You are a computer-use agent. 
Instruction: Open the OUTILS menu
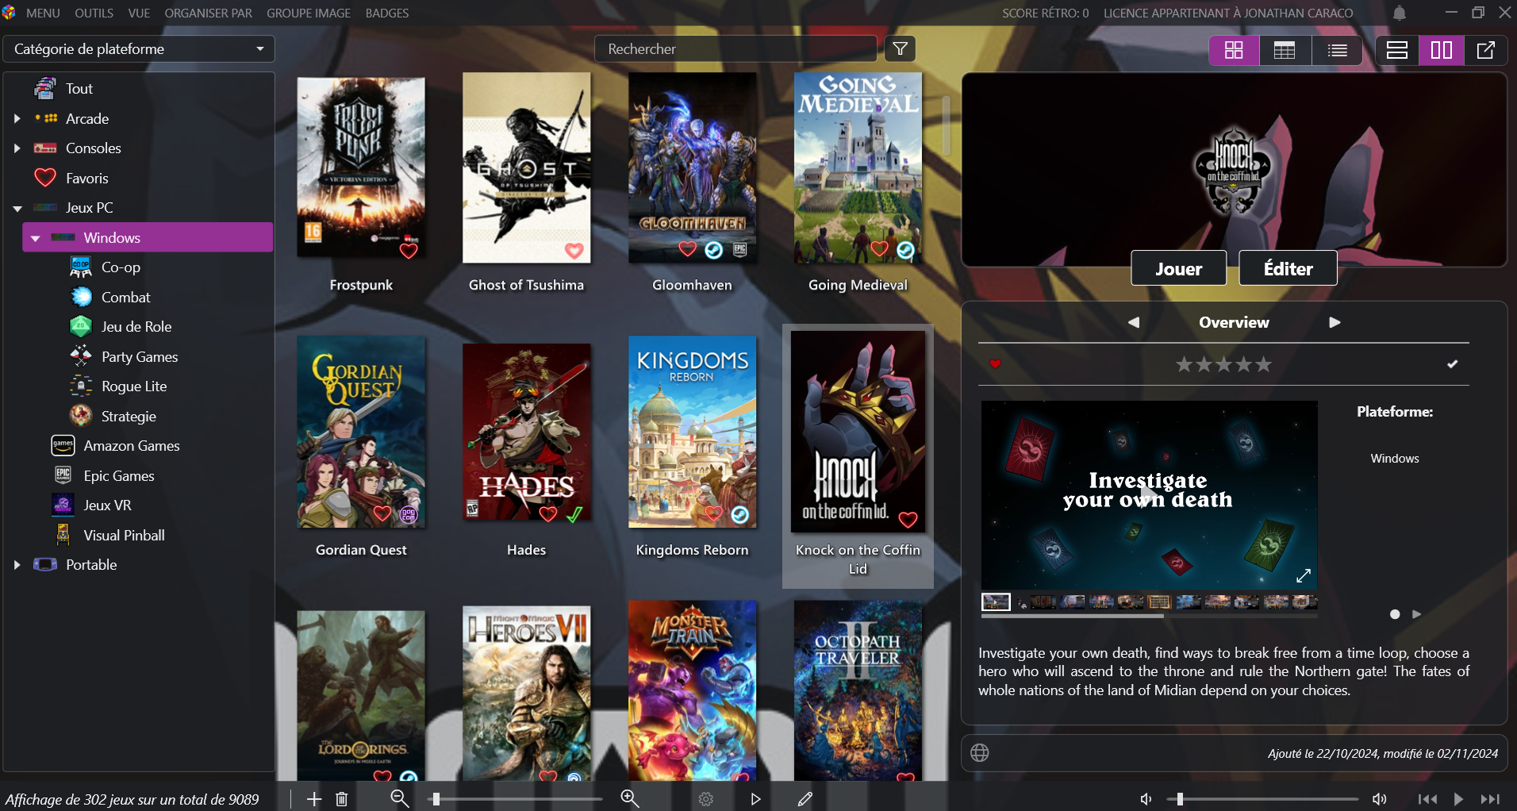click(94, 13)
